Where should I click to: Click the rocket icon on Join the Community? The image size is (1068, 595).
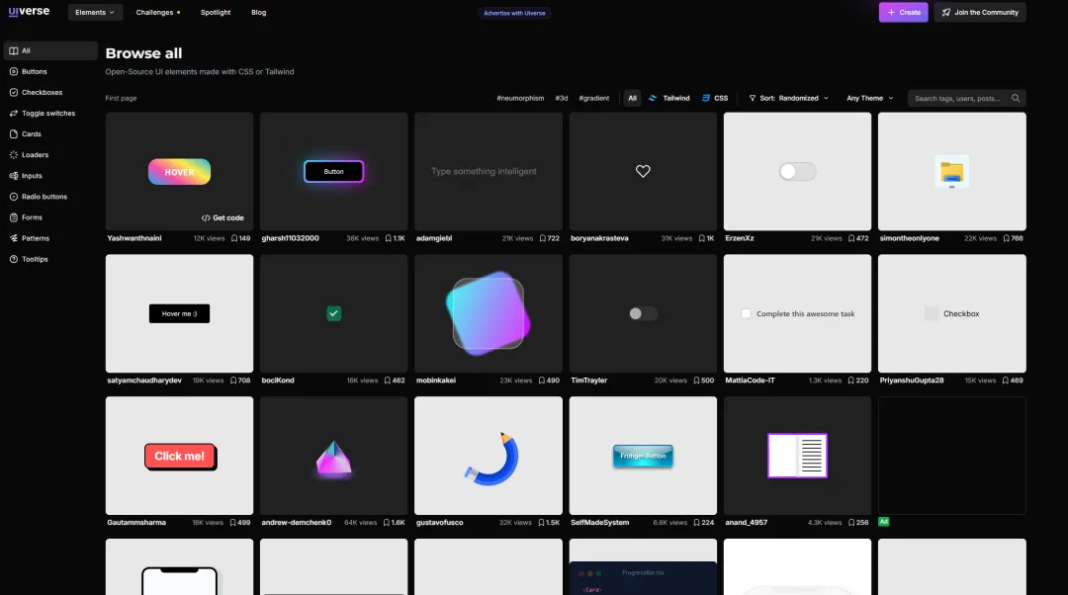coord(946,12)
